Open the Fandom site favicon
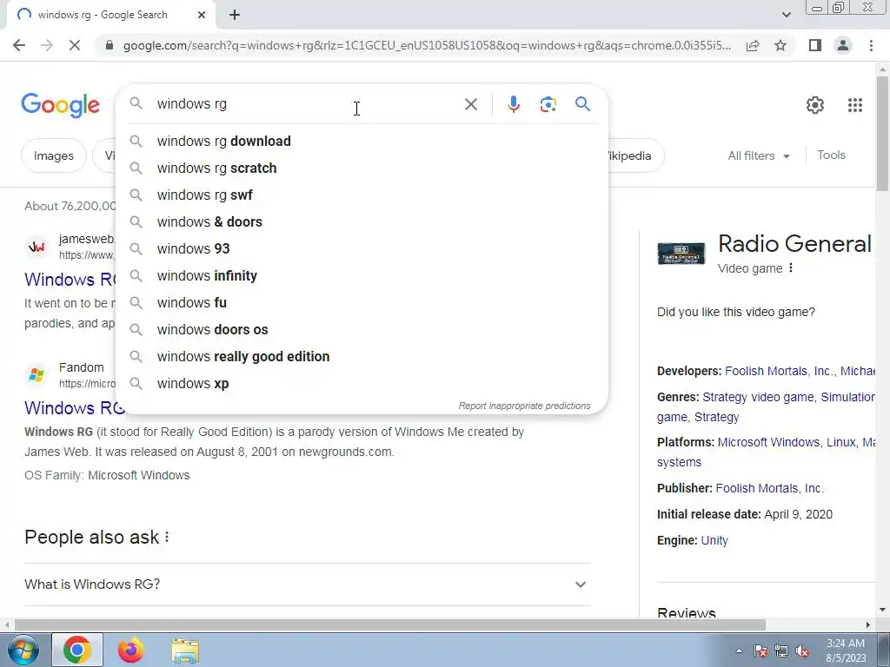This screenshot has height=667, width=890. tap(37, 375)
